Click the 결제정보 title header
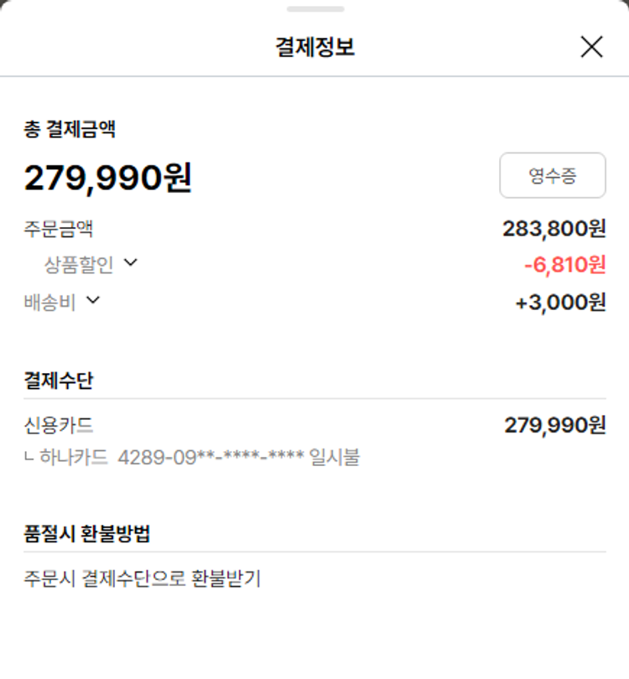The width and height of the screenshot is (629, 679). [x=314, y=47]
